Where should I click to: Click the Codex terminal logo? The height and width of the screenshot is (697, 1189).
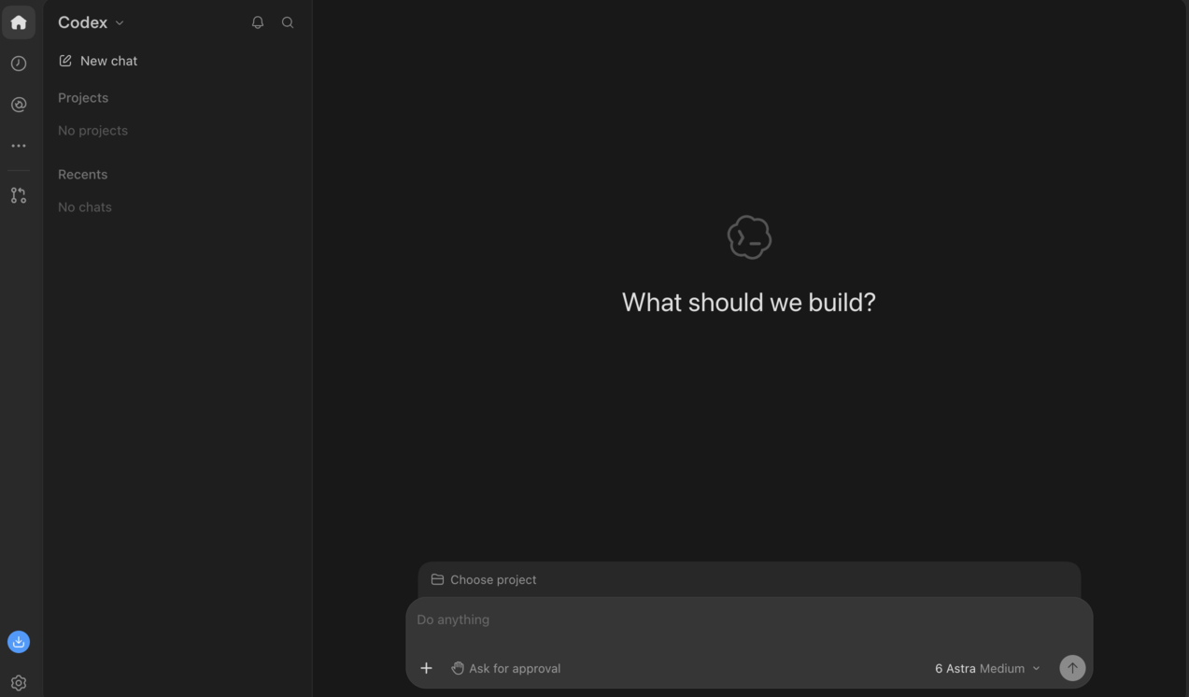point(749,237)
